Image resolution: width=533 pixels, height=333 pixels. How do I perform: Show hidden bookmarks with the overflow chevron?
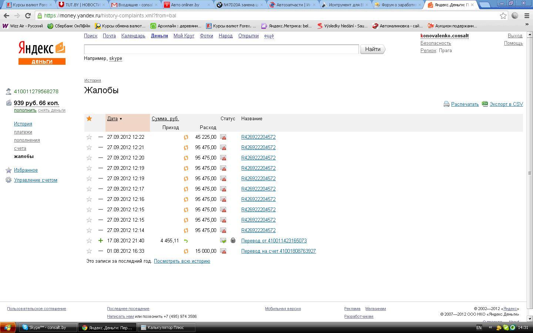(527, 24)
